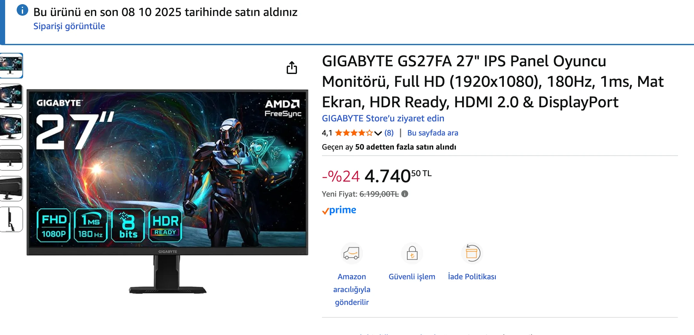Click the prime logo badge

click(x=339, y=210)
